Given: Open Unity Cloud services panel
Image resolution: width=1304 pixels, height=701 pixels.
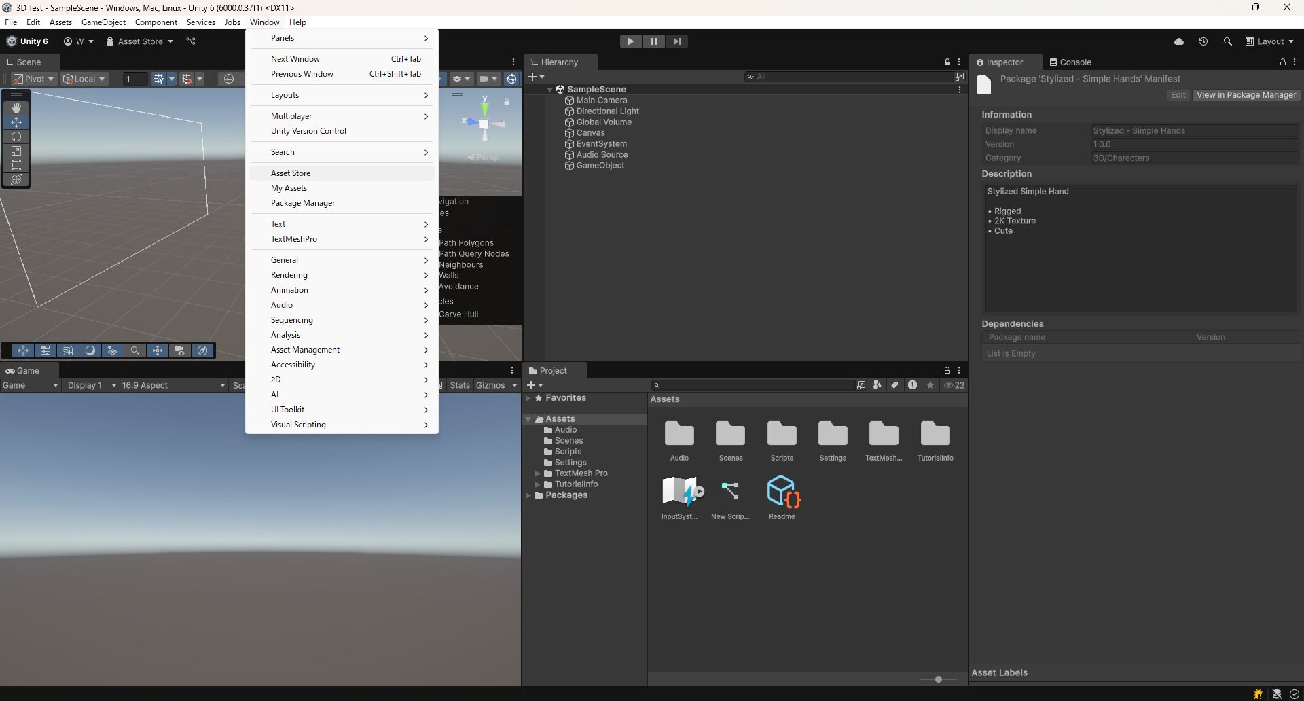Looking at the screenshot, I should (1179, 41).
